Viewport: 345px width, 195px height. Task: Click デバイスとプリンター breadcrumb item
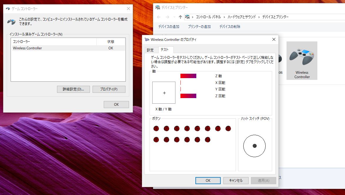point(275,17)
